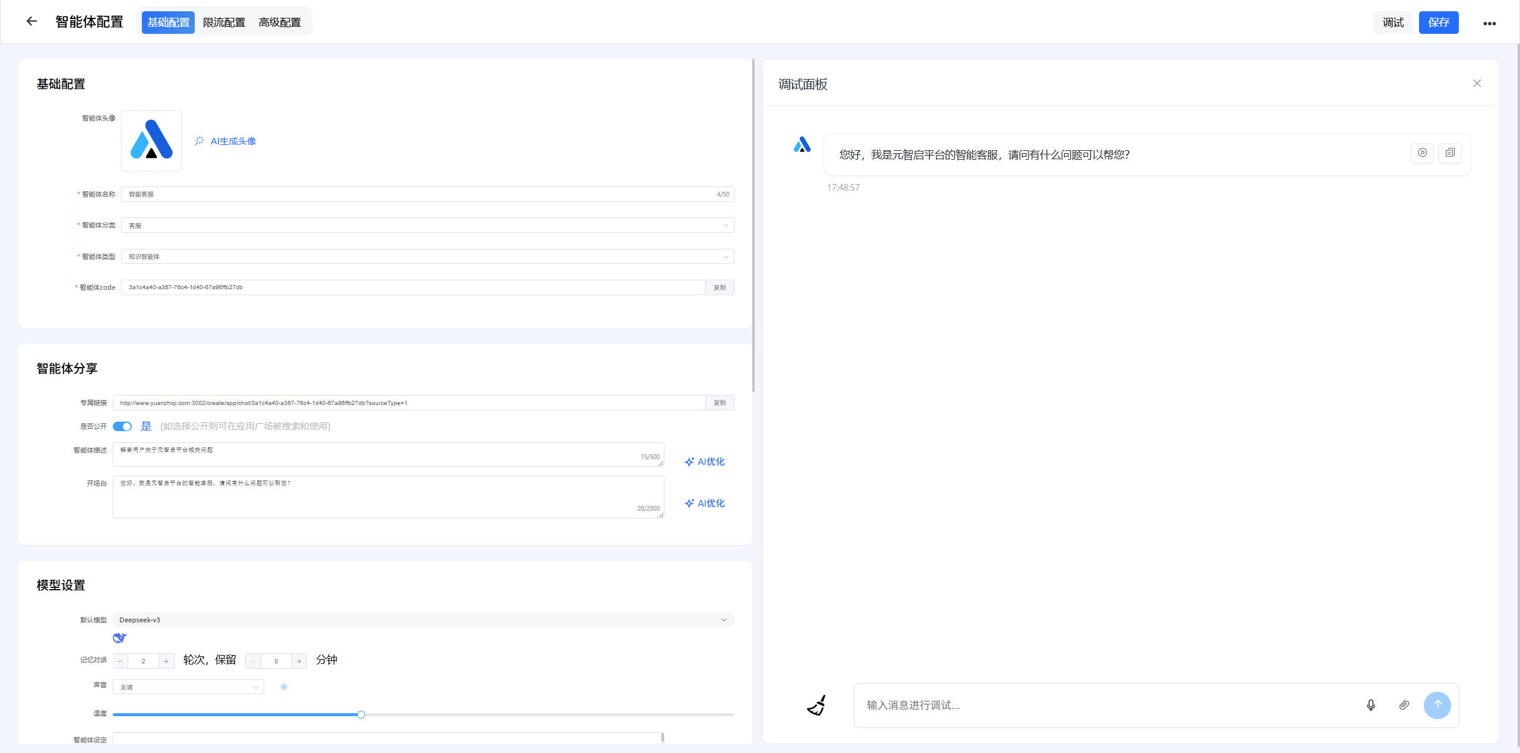Open the default model Deepseek-v3 dropdown
1520x753 pixels.
(422, 620)
